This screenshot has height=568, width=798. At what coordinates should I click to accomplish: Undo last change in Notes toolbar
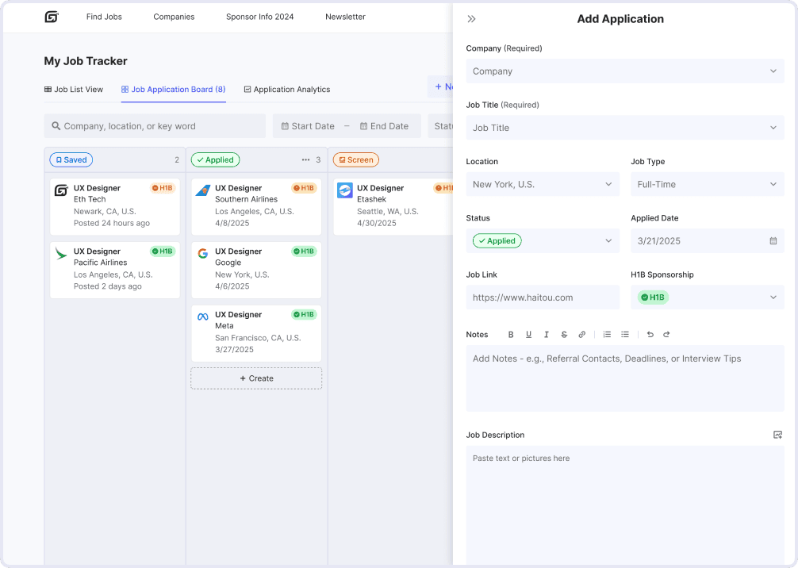tap(650, 335)
